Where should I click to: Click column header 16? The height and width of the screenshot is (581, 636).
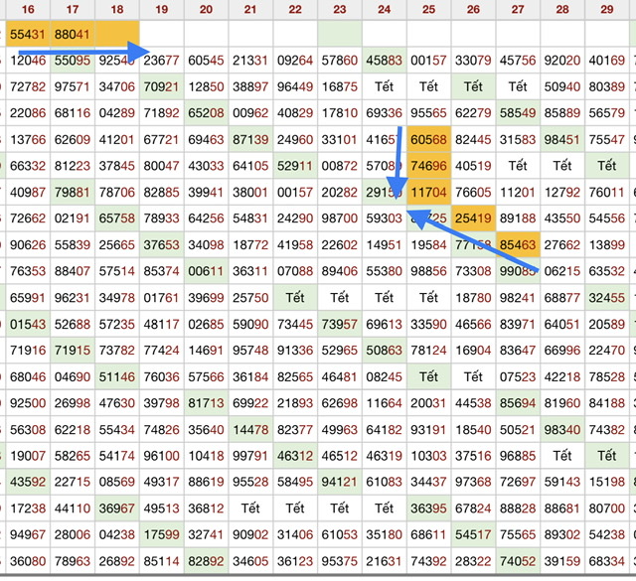pos(27,9)
